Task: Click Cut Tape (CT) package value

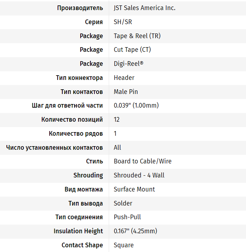Action: coord(132,50)
